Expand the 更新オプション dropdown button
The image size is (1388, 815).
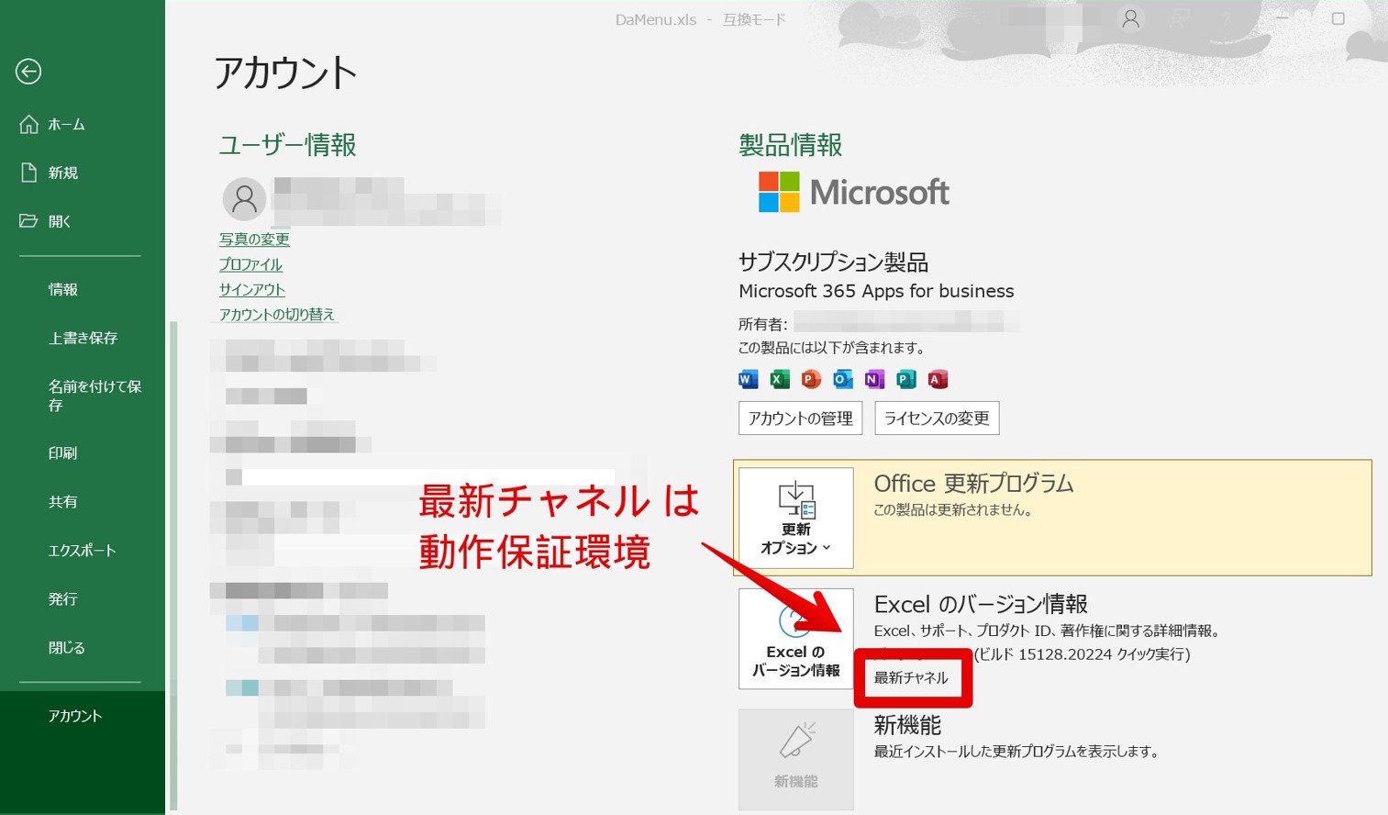click(796, 519)
